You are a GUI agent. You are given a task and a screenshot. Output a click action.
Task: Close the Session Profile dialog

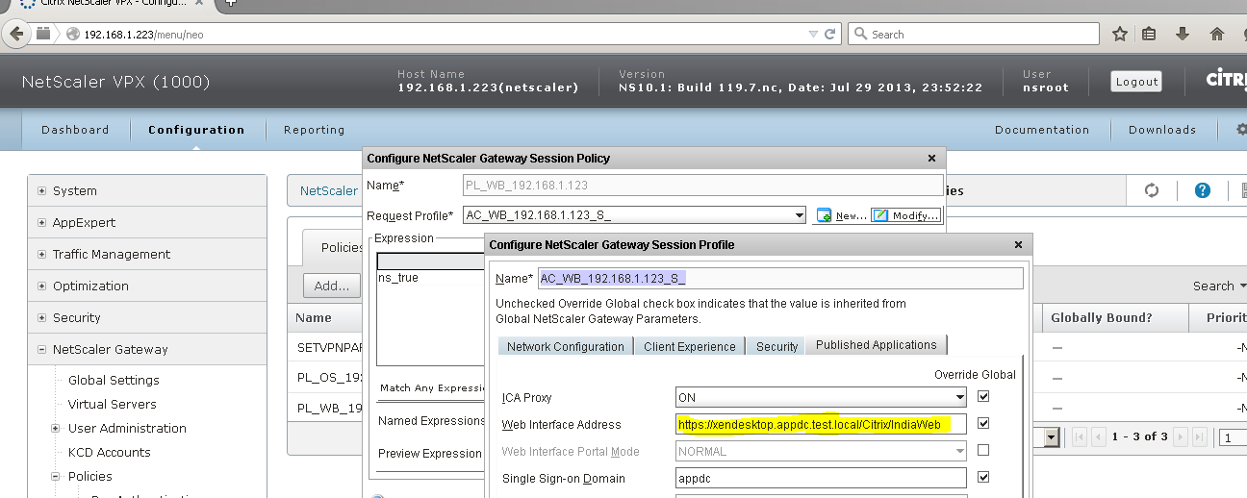click(1018, 244)
